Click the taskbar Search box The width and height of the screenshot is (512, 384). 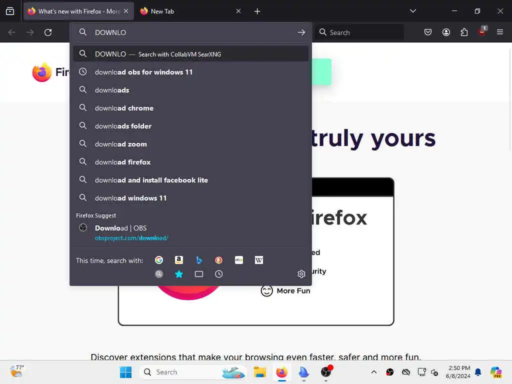[192, 372]
